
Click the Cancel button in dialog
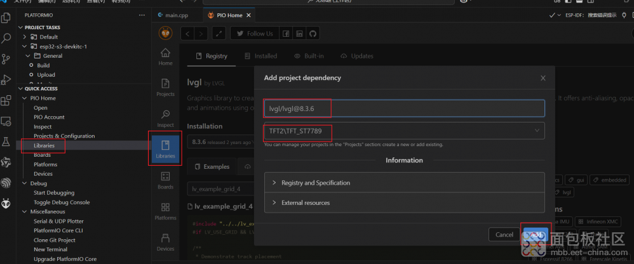[504, 234]
